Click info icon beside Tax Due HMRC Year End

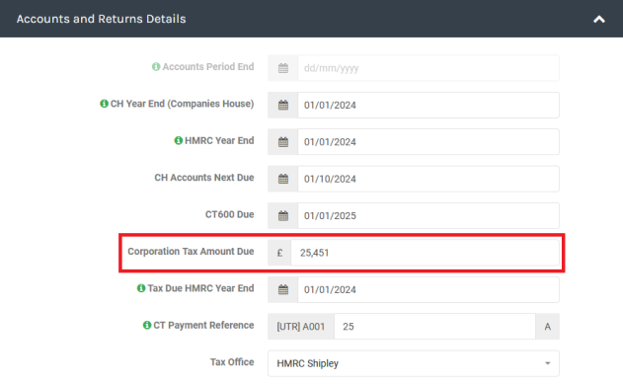[x=141, y=288]
